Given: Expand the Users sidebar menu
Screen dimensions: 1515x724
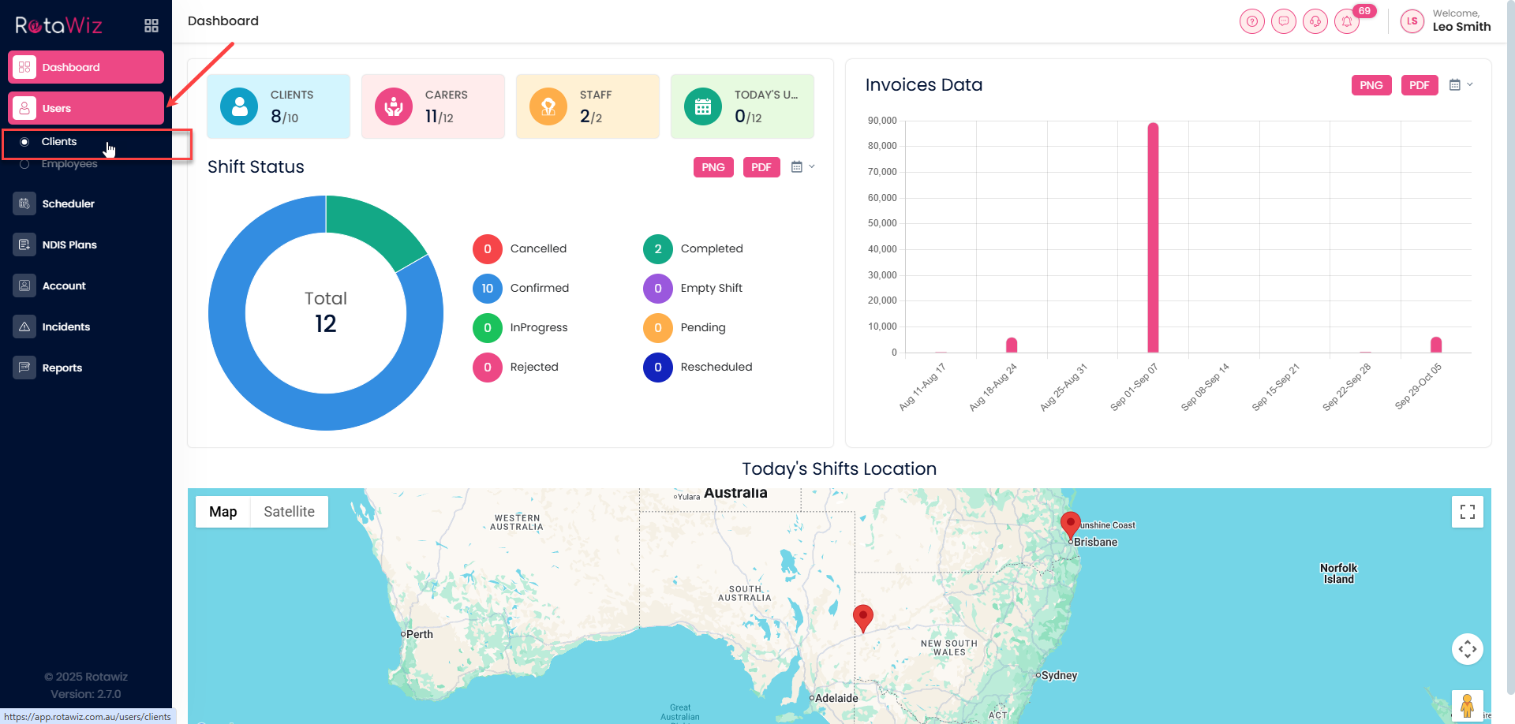Looking at the screenshot, I should coord(86,108).
